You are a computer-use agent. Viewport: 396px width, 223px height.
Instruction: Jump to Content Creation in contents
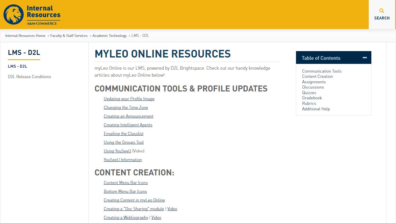tap(317, 76)
